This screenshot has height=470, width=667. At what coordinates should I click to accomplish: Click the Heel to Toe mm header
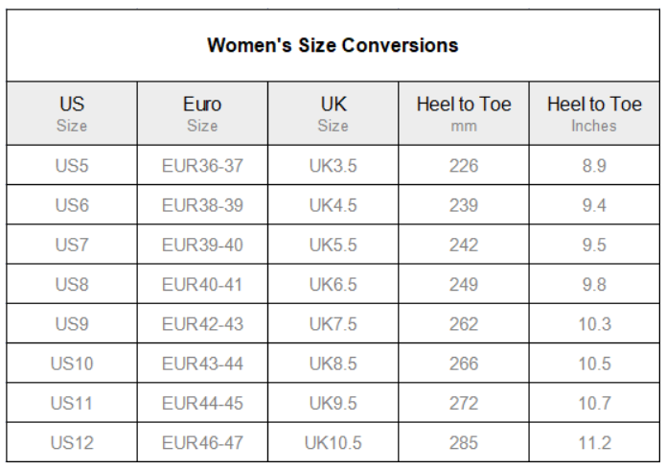click(464, 113)
